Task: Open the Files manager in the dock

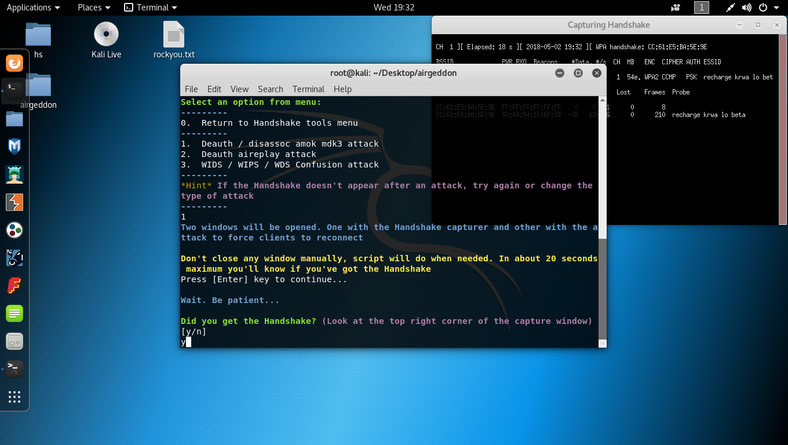Action: tap(14, 119)
